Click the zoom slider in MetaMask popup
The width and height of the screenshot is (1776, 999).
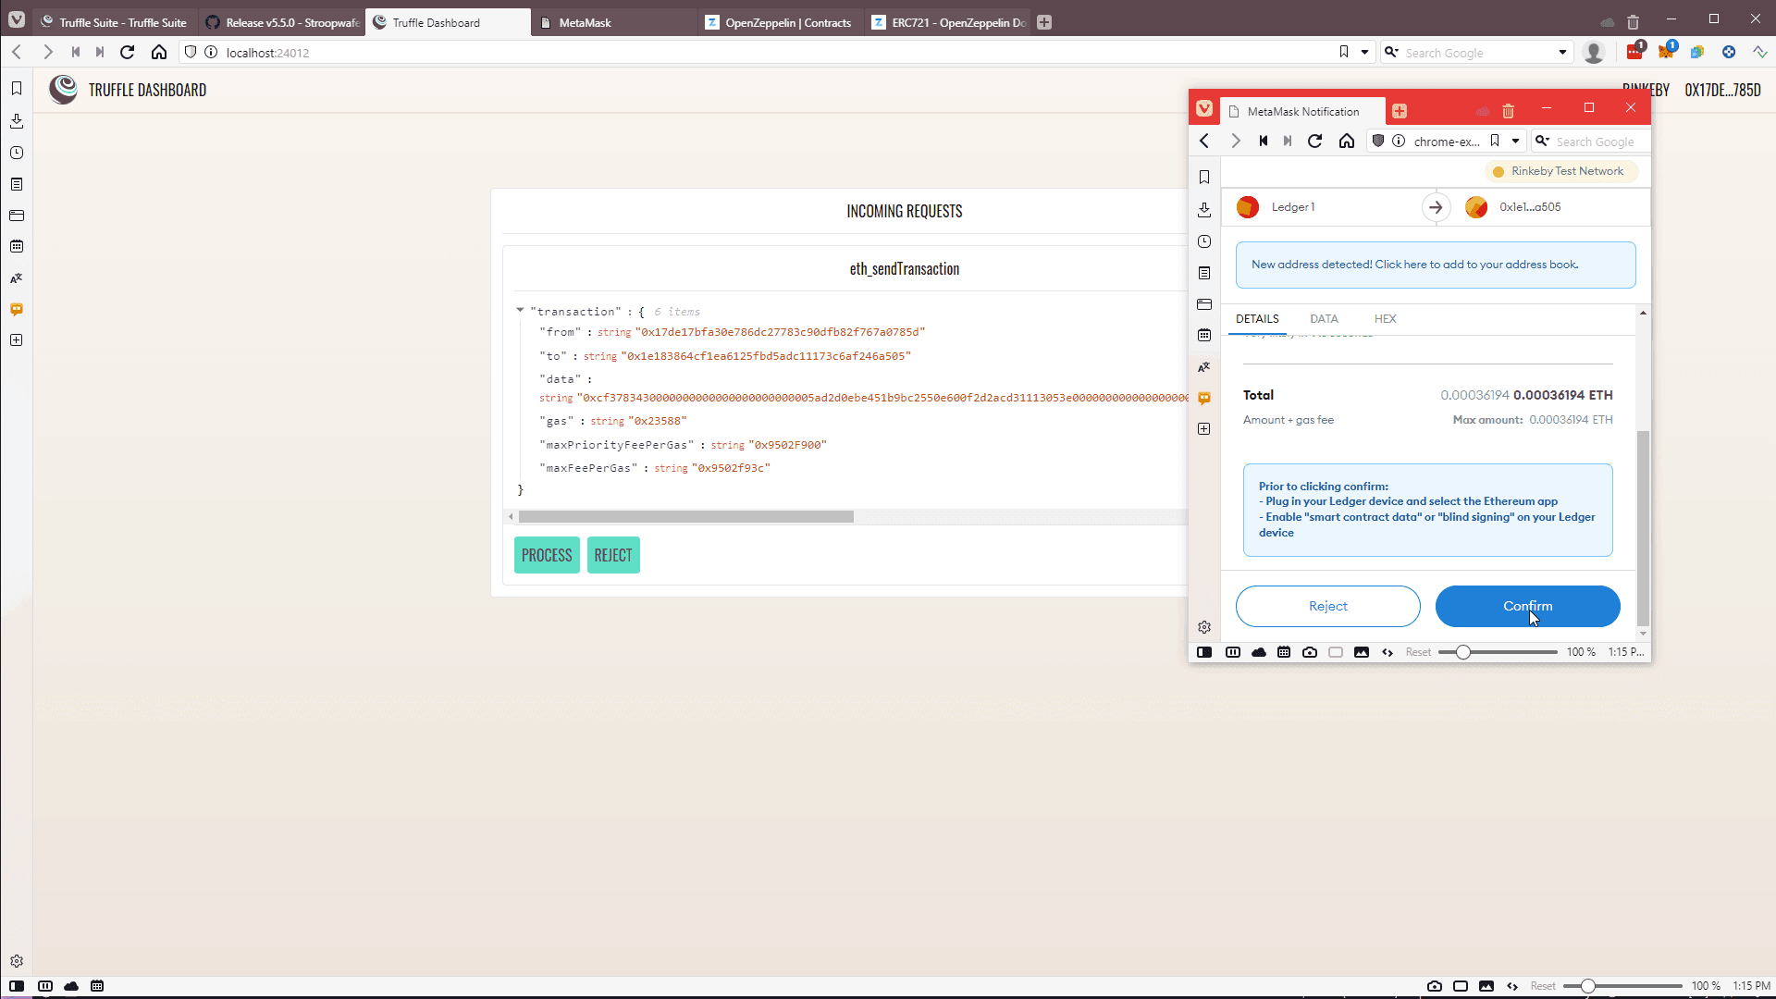click(x=1498, y=652)
